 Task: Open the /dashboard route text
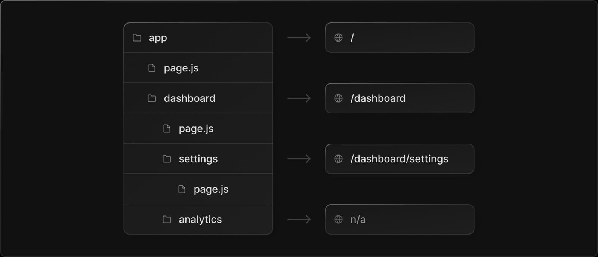[x=378, y=98]
